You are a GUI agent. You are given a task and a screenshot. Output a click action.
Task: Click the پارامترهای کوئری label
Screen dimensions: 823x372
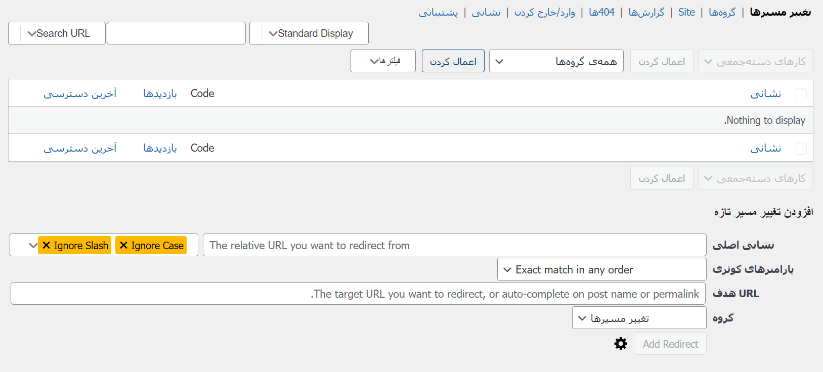(753, 269)
